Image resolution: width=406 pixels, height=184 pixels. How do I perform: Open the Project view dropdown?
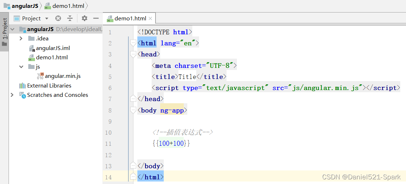coord(47,19)
